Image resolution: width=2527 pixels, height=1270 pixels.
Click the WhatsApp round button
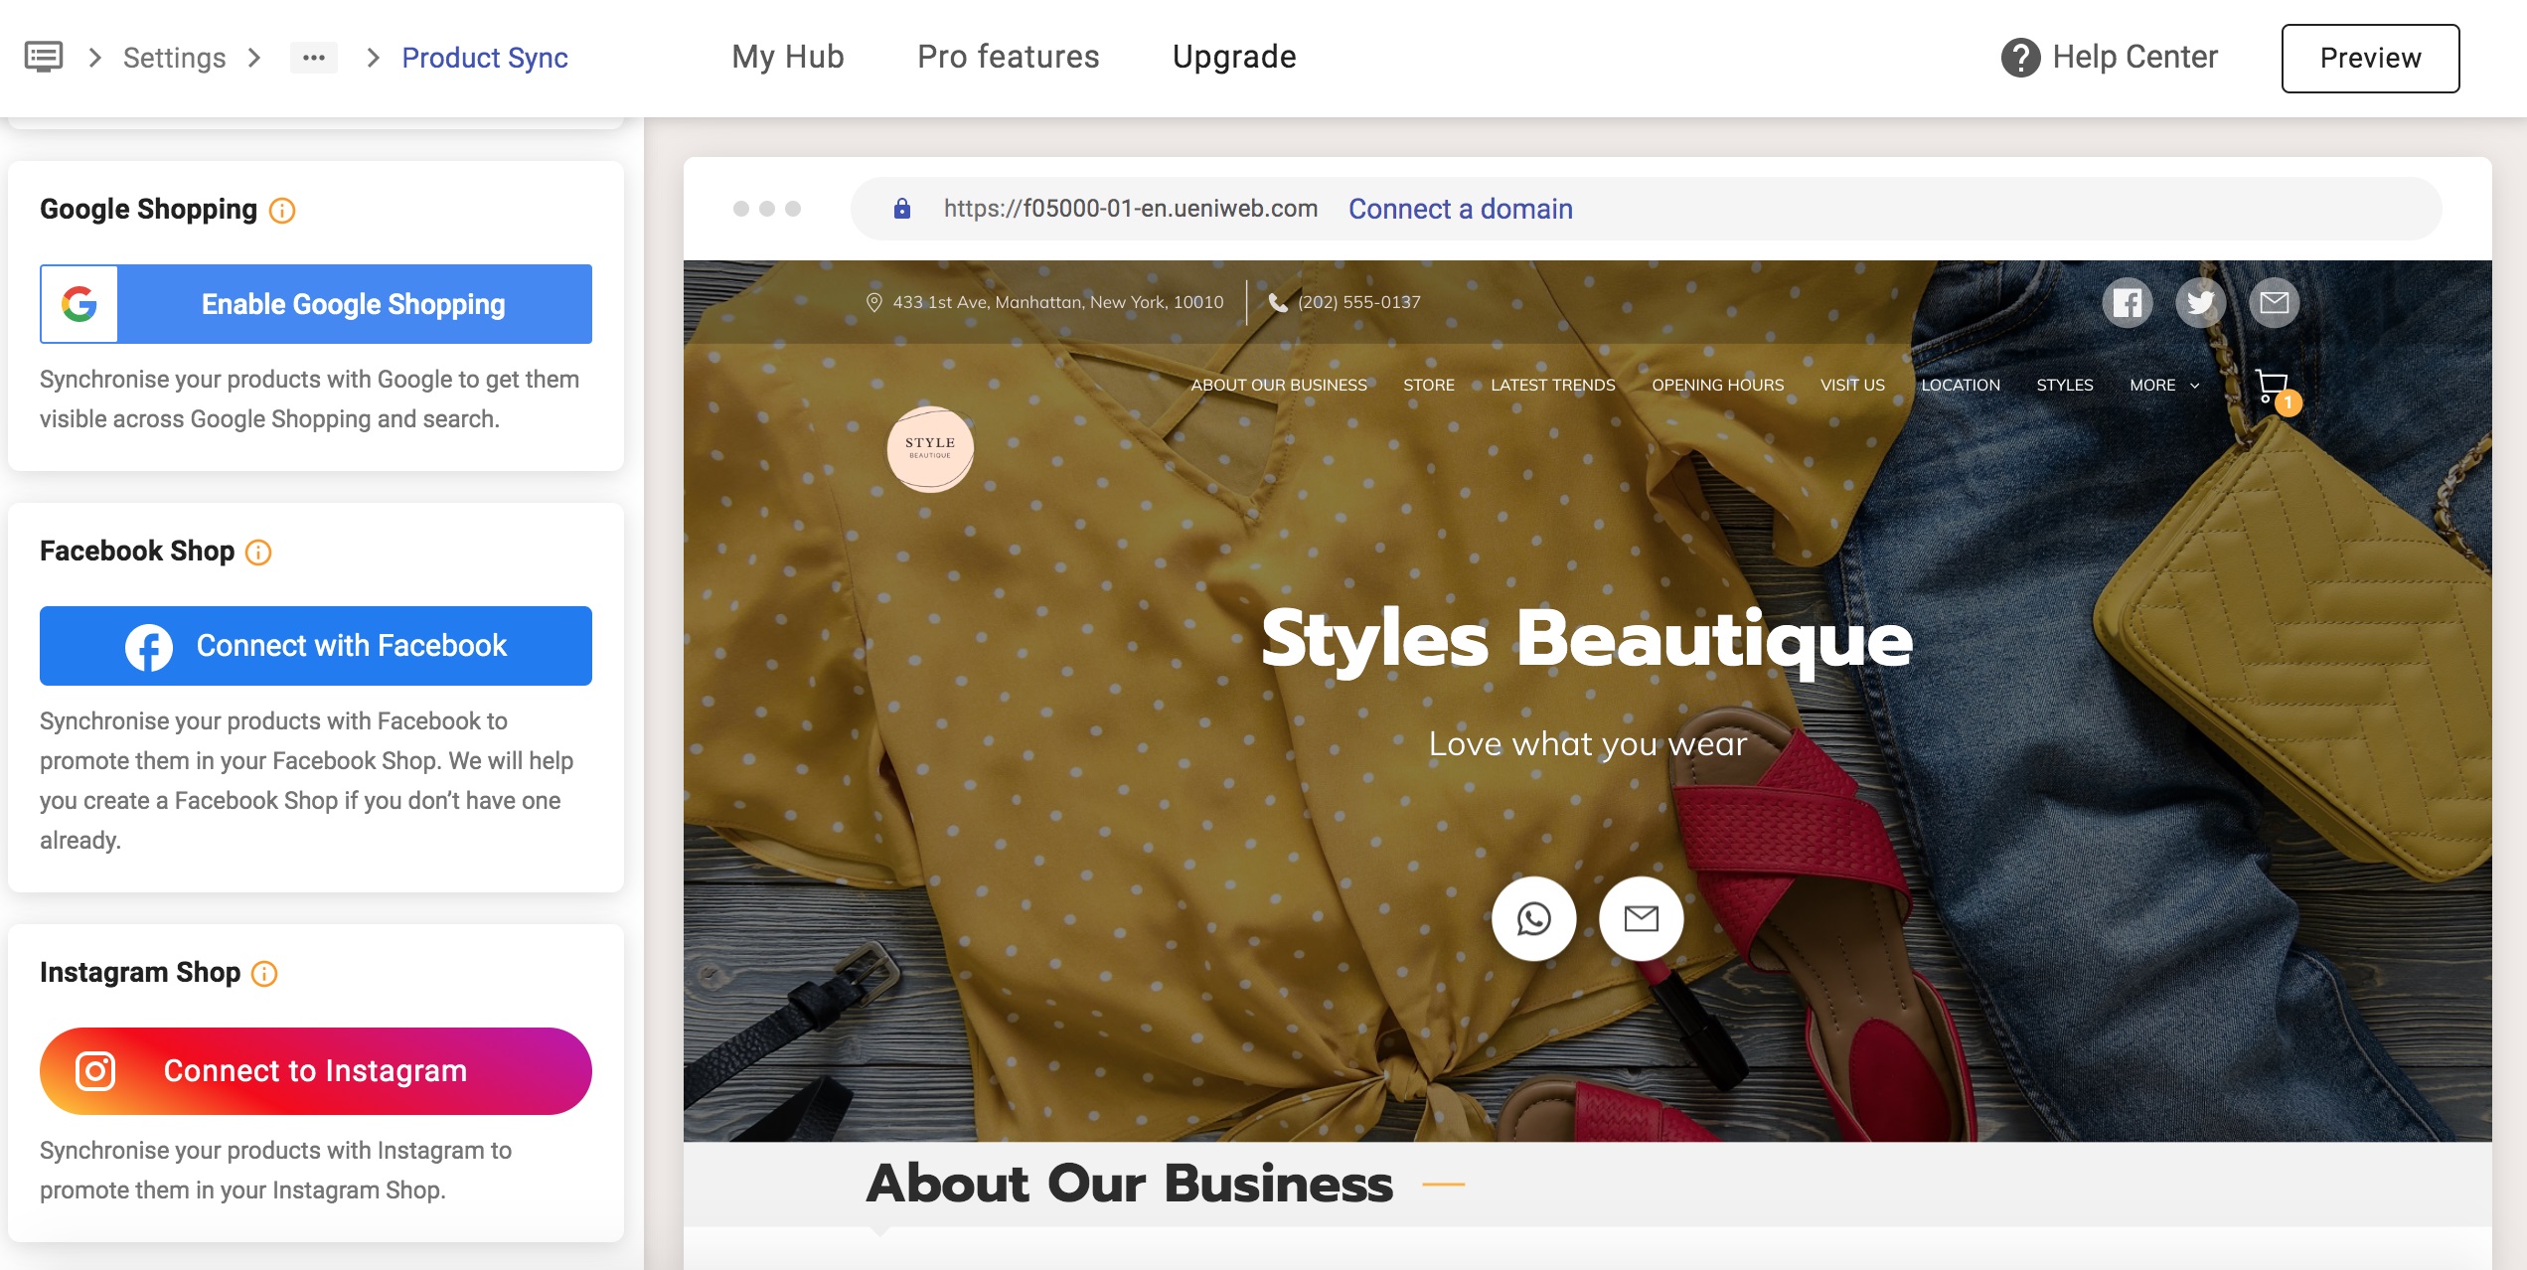click(x=1533, y=918)
